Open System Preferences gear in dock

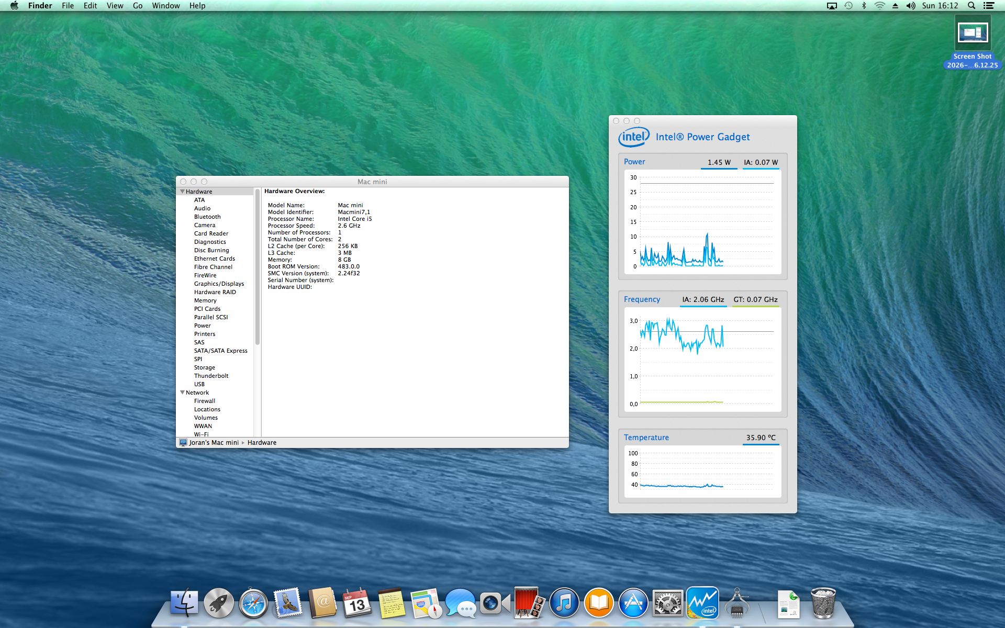(667, 603)
